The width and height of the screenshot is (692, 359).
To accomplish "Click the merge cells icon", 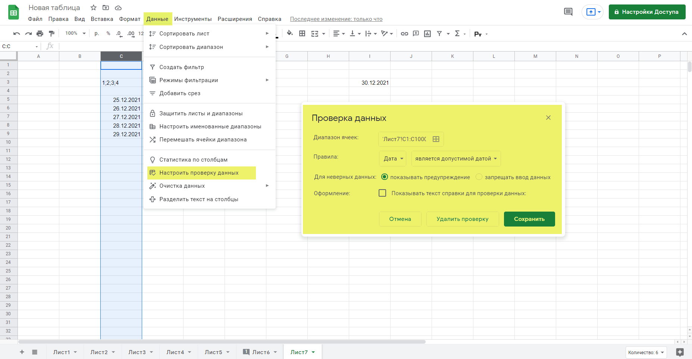I will click(x=315, y=34).
